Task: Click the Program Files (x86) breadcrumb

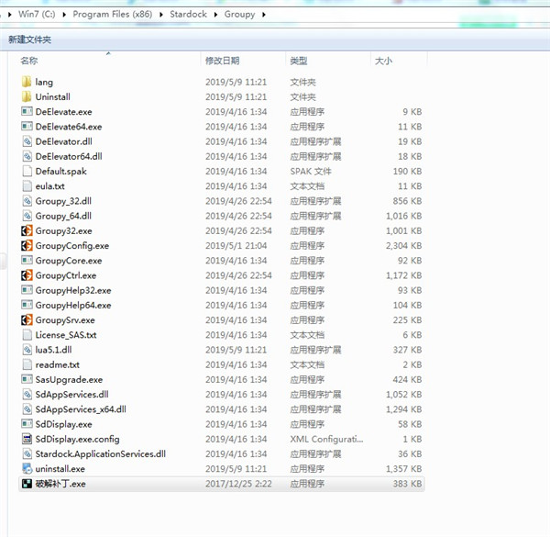Action: coord(115,15)
